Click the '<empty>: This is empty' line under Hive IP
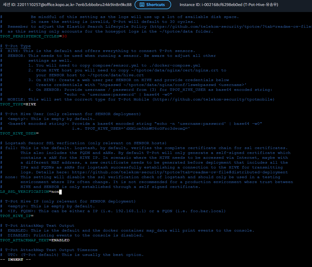Screen dimensions: 312x267 [x=47, y=206]
